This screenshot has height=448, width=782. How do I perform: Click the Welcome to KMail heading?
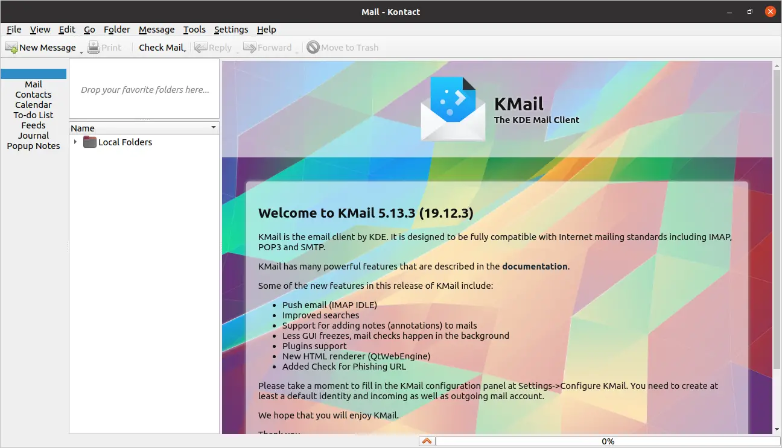(x=366, y=213)
